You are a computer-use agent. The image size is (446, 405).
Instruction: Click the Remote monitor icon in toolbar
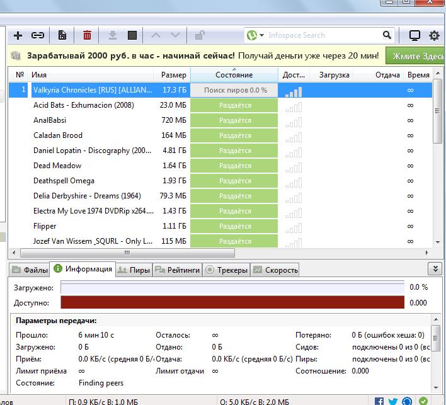click(415, 35)
